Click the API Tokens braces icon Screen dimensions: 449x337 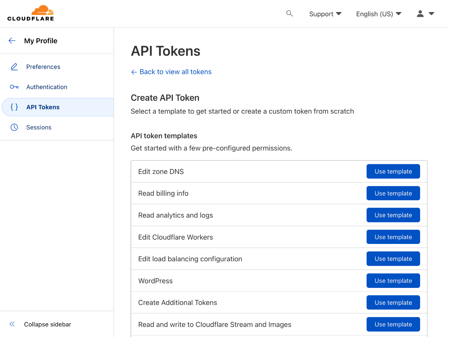14,107
